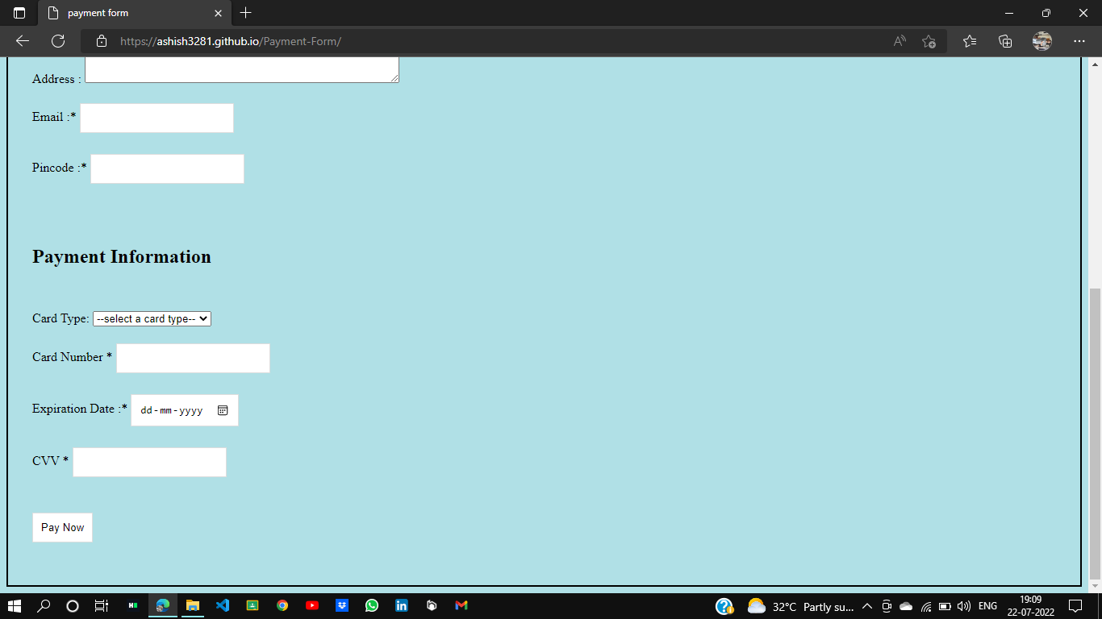Open the volume speaker icon

click(964, 606)
